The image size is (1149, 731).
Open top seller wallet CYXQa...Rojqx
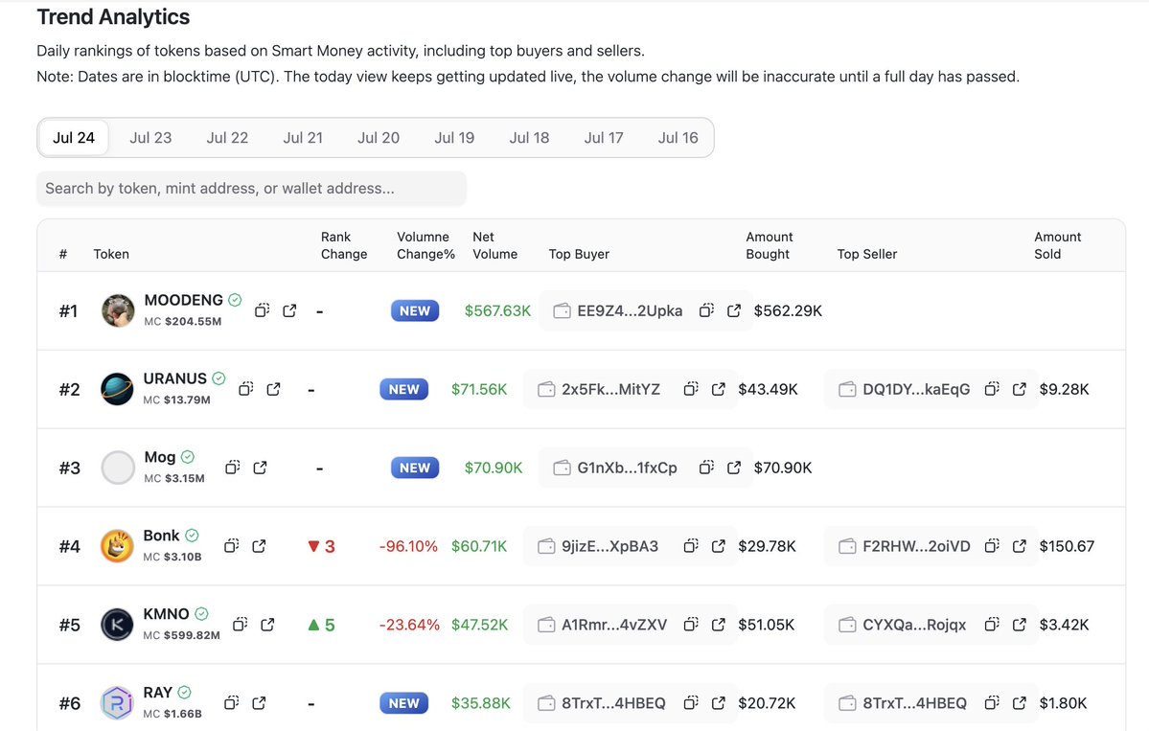914,624
